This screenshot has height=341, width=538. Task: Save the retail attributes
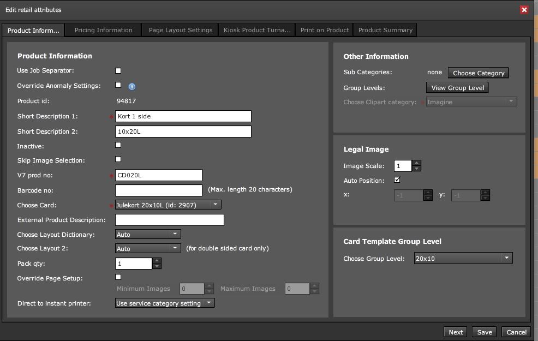click(x=485, y=332)
